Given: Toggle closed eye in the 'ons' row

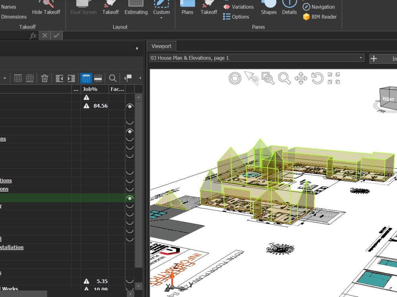Looking at the screenshot, I should tap(130, 189).
